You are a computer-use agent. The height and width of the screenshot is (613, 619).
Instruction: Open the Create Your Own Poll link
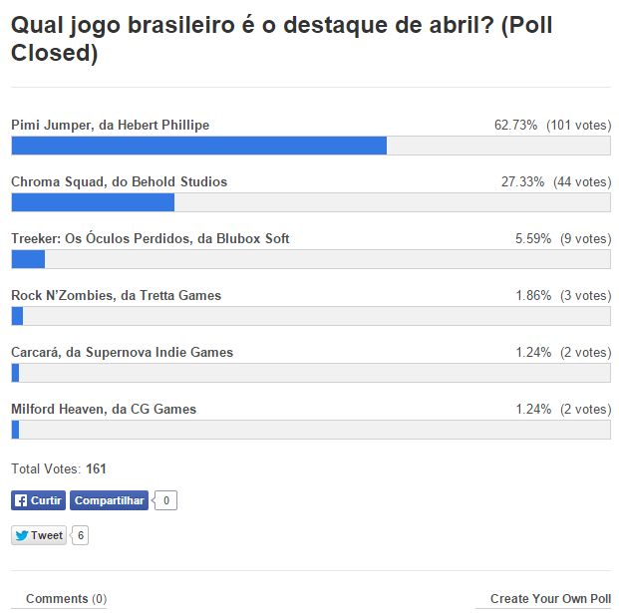(x=550, y=599)
